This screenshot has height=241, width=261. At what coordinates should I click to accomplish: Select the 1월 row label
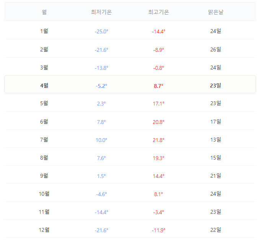click(x=44, y=31)
